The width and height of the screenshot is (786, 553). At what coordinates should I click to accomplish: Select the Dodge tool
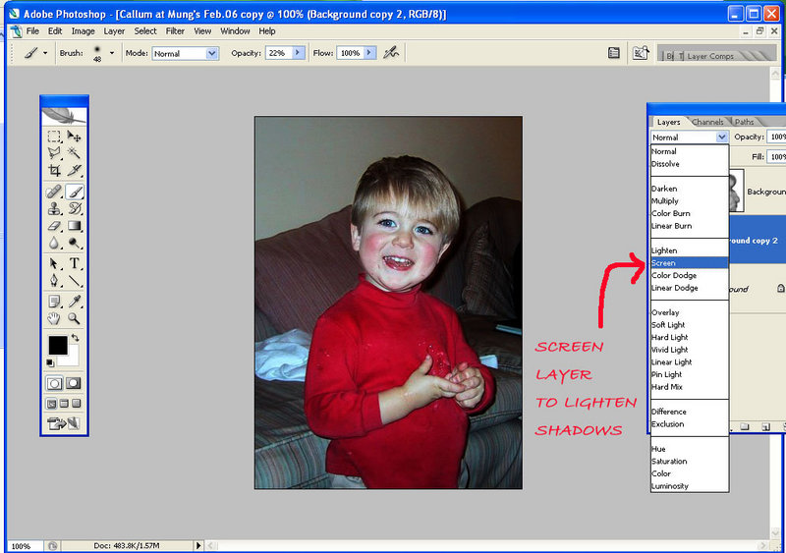[75, 243]
